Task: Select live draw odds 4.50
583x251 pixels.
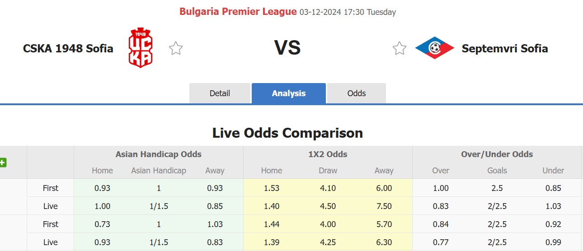Action: point(328,206)
